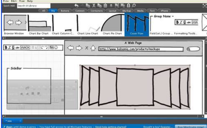Open the 'Need help getting started?' link
The width and height of the screenshot is (207, 128).
point(111,127)
